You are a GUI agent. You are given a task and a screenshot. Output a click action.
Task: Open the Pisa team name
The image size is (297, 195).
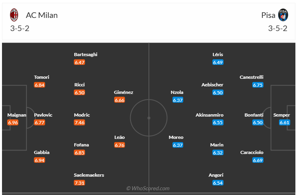pos(268,16)
